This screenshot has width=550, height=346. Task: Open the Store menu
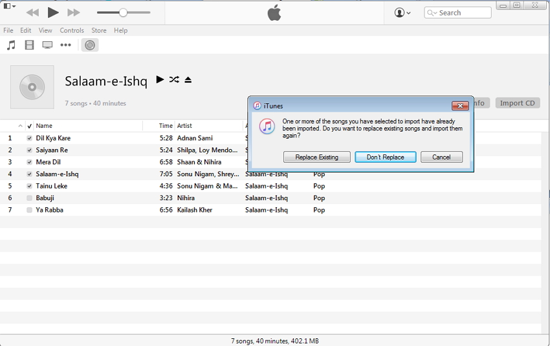99,30
